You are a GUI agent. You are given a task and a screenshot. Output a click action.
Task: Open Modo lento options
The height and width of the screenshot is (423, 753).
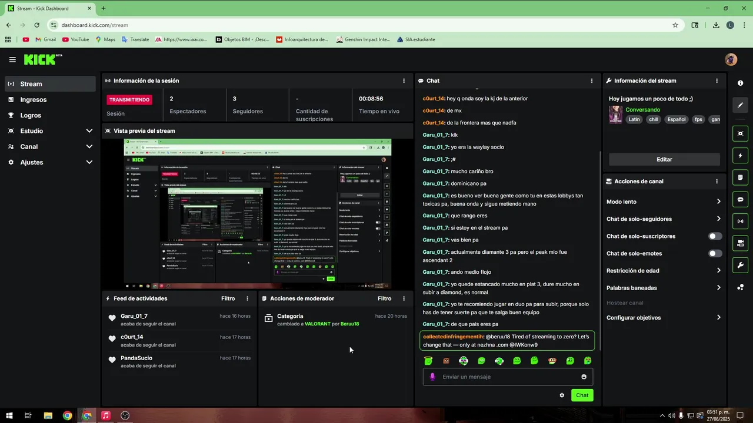coord(664,202)
